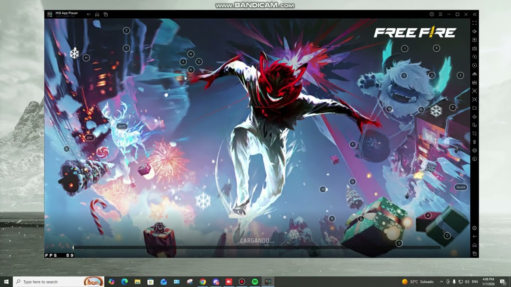Image resolution: width=511 pixels, height=287 pixels.
Task: Click the Y key overlay marker
Action: pos(126,48)
